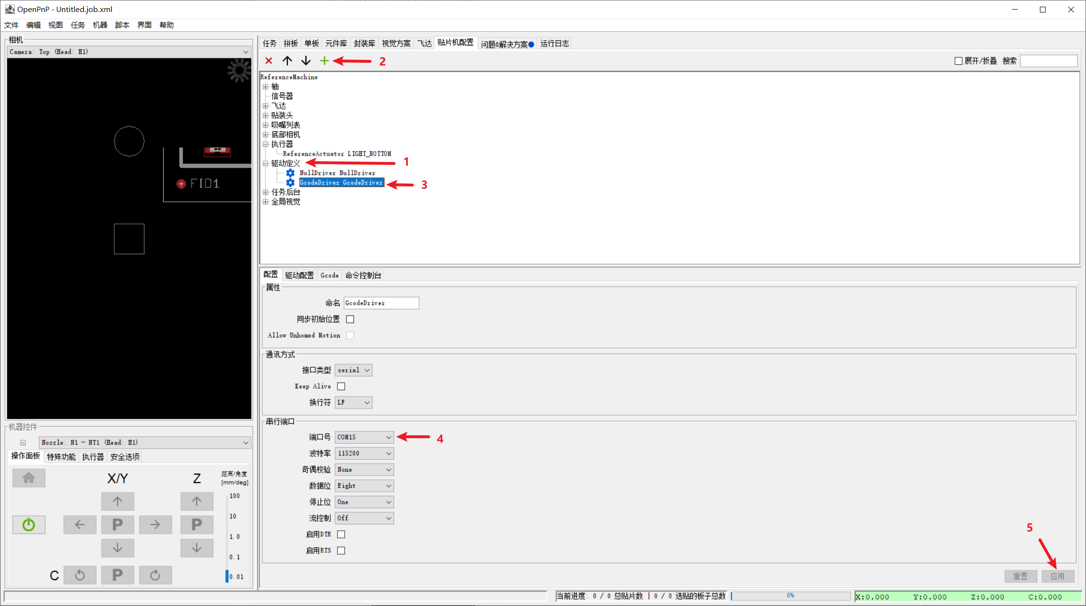Enable the 启用DTR checkbox

click(341, 534)
